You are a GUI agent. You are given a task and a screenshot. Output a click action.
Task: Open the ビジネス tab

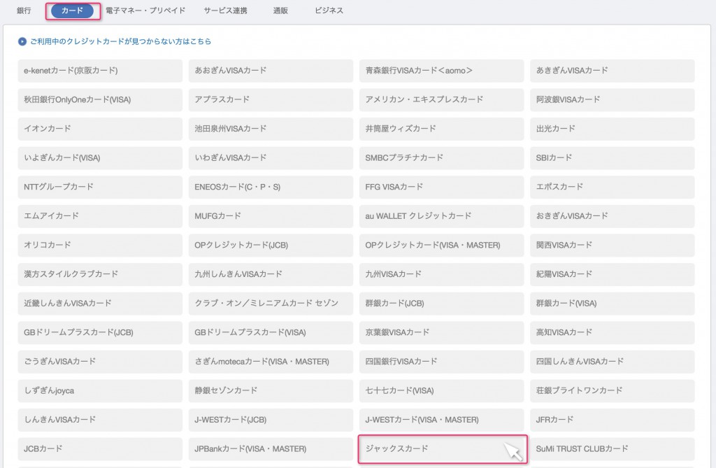(x=329, y=10)
